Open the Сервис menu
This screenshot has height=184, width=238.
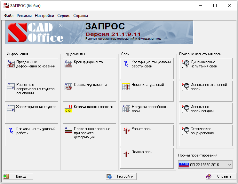point(64,16)
